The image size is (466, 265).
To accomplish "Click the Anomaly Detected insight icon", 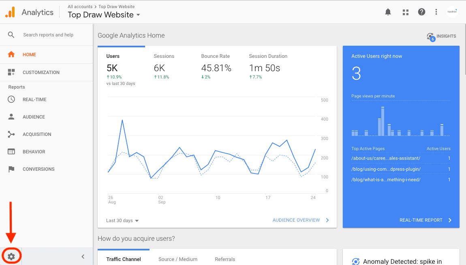I will (x=355, y=261).
